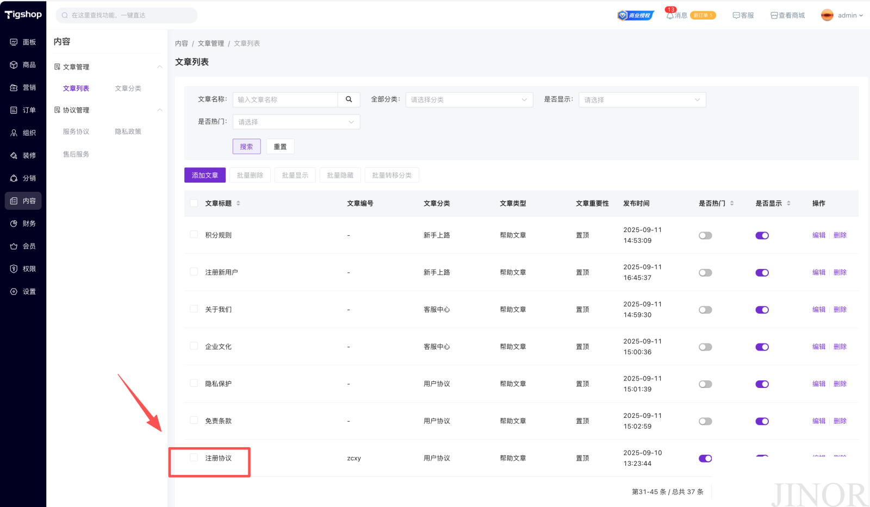Open the 组织 organization sidebar icon

[x=14, y=133]
